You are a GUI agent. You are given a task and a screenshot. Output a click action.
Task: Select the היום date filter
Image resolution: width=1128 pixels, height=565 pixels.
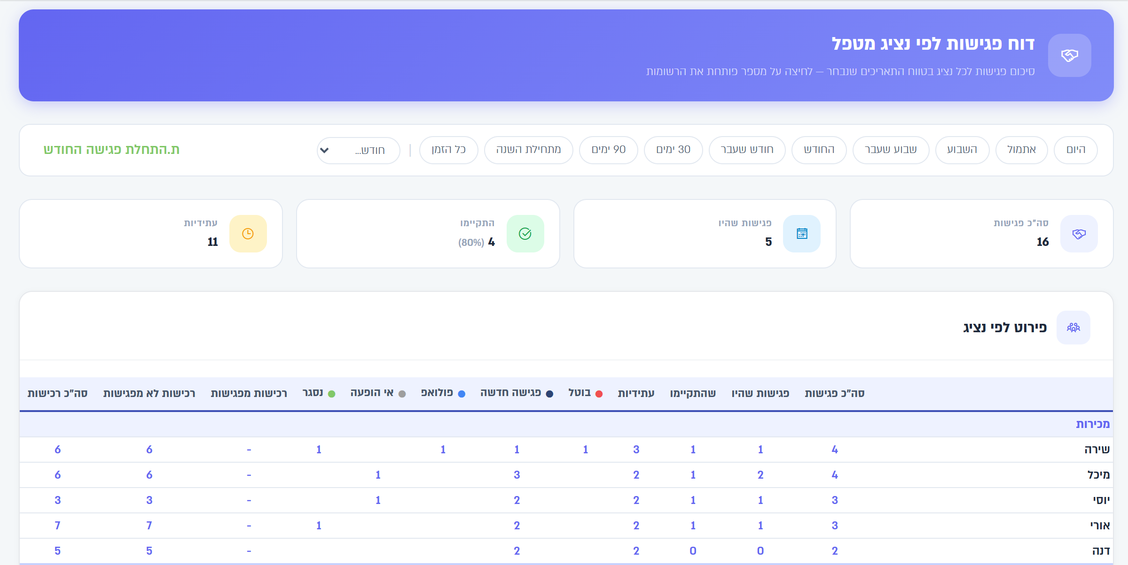[1075, 150]
